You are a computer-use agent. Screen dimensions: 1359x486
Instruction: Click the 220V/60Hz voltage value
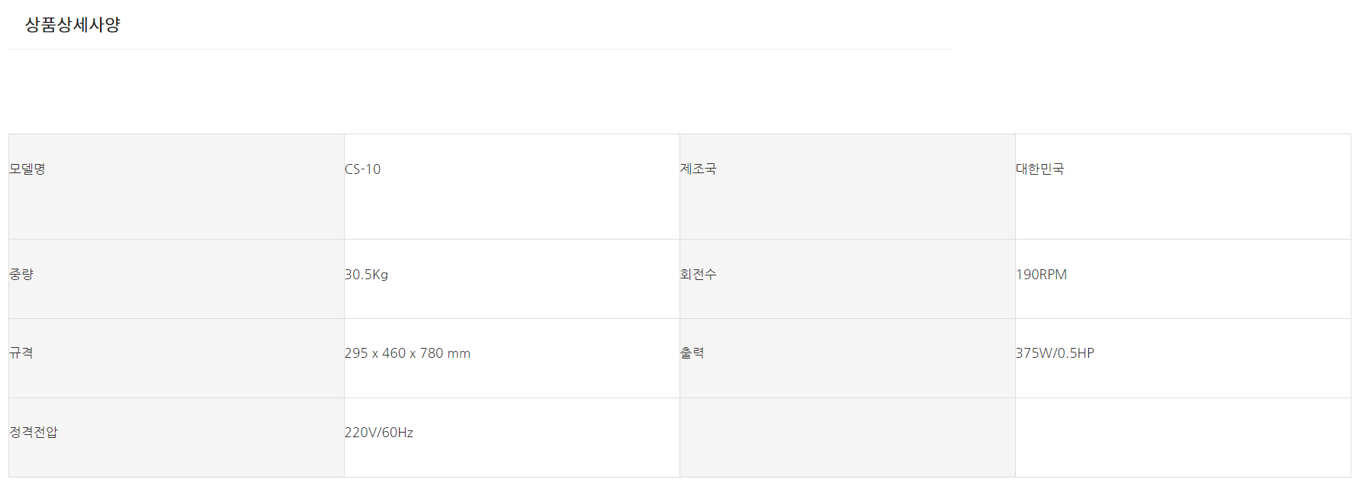tap(379, 432)
